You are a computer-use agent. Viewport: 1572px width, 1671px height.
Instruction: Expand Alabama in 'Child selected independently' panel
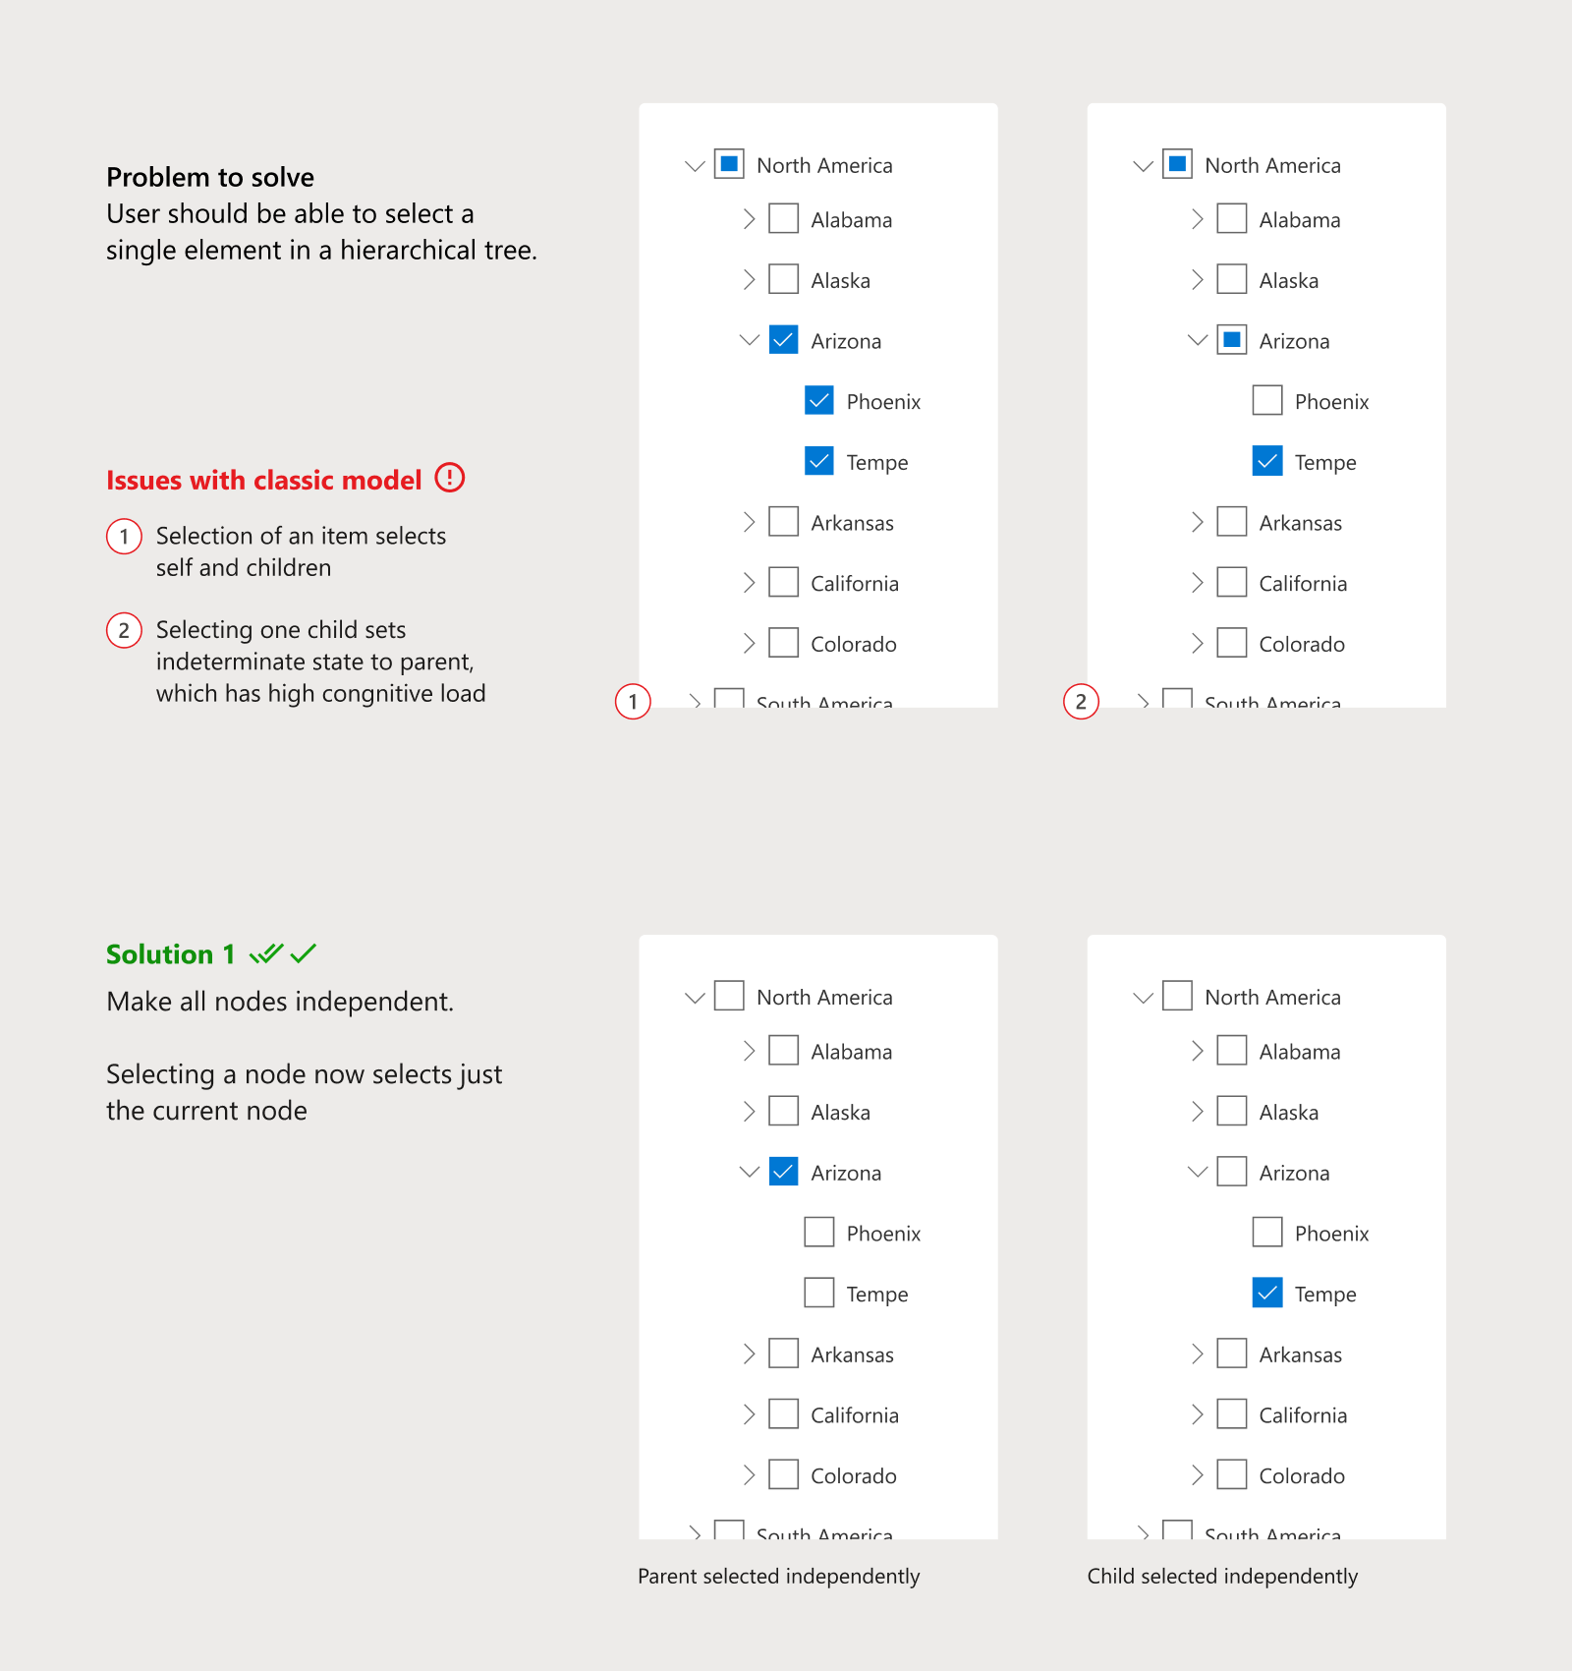[1197, 1051]
